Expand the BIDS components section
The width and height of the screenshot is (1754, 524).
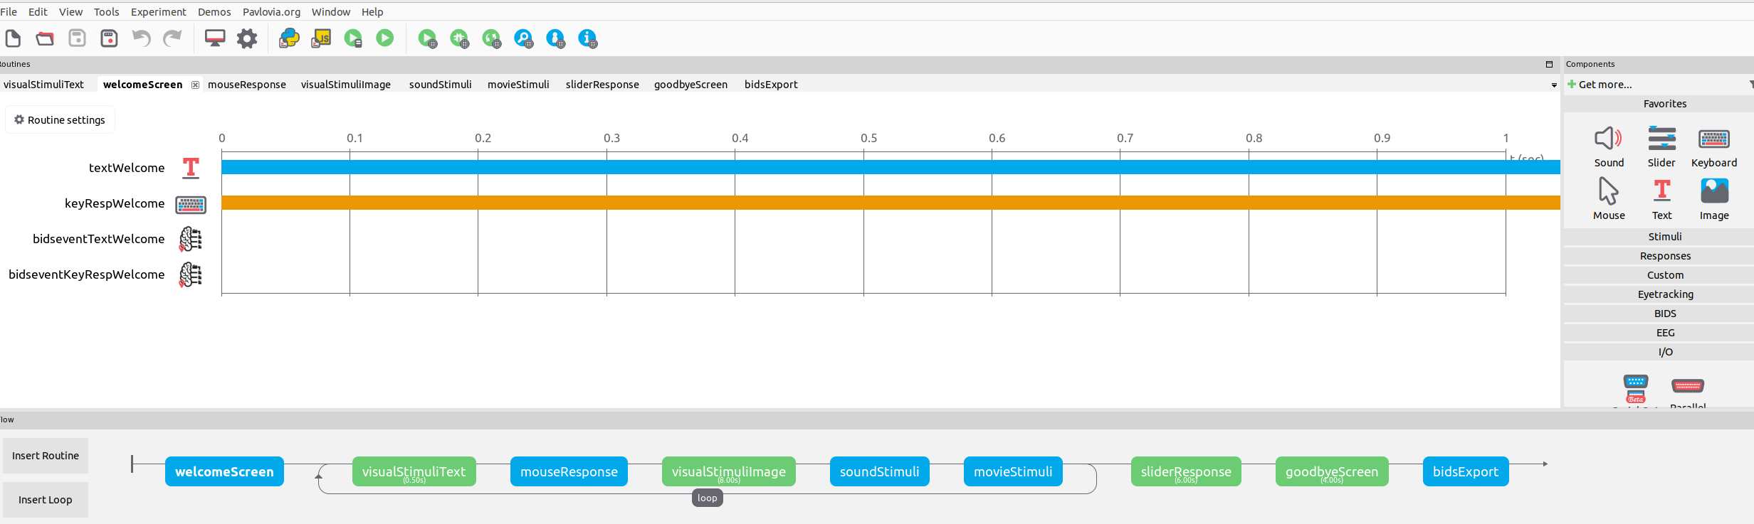1664,314
